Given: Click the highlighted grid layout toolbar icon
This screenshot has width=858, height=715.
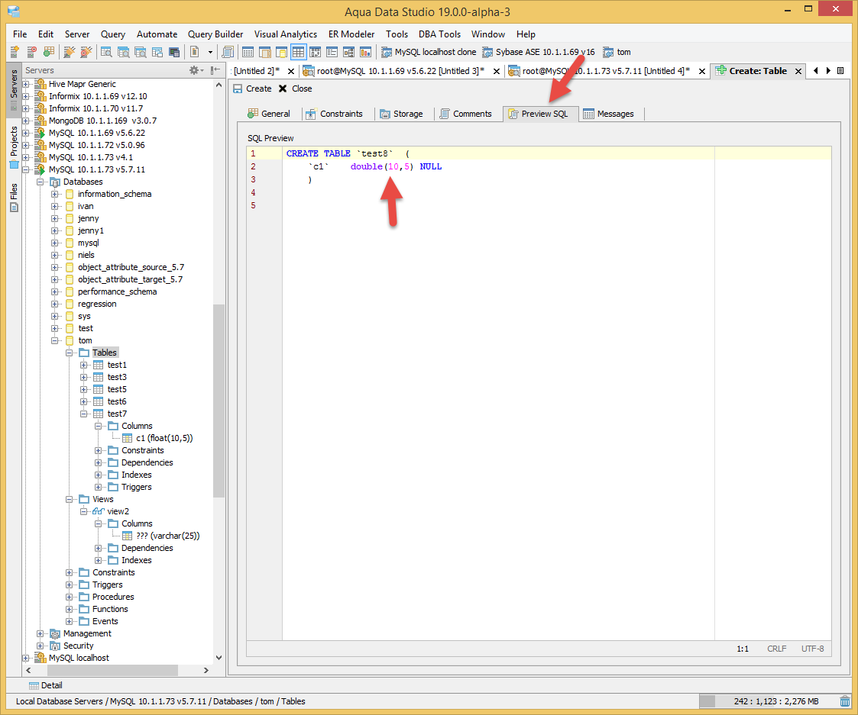Looking at the screenshot, I should (298, 52).
